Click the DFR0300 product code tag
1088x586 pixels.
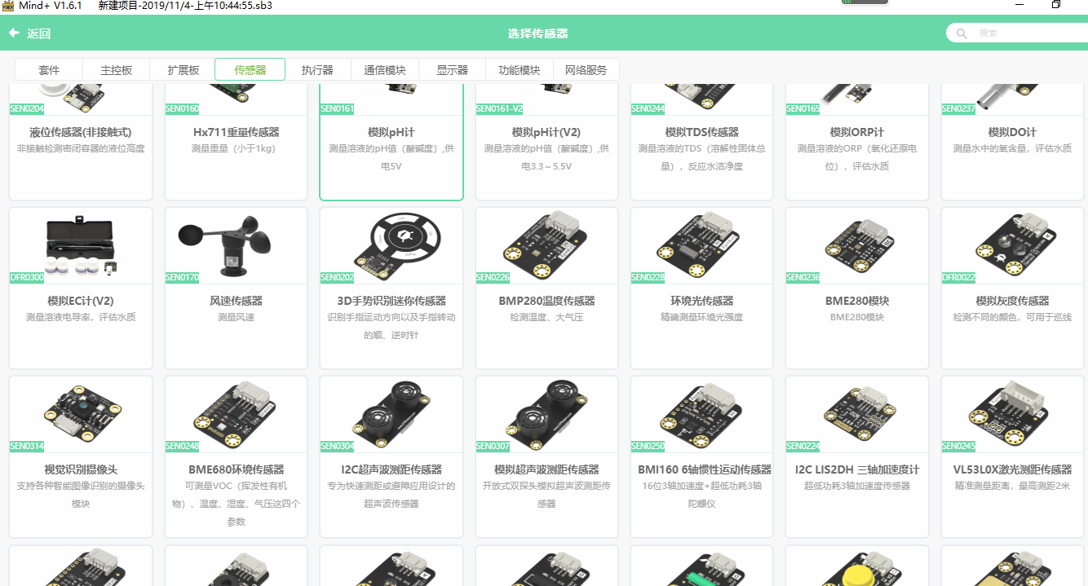[27, 278]
